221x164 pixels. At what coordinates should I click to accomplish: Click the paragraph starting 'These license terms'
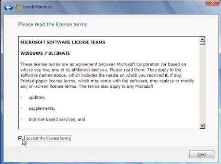click(107, 75)
